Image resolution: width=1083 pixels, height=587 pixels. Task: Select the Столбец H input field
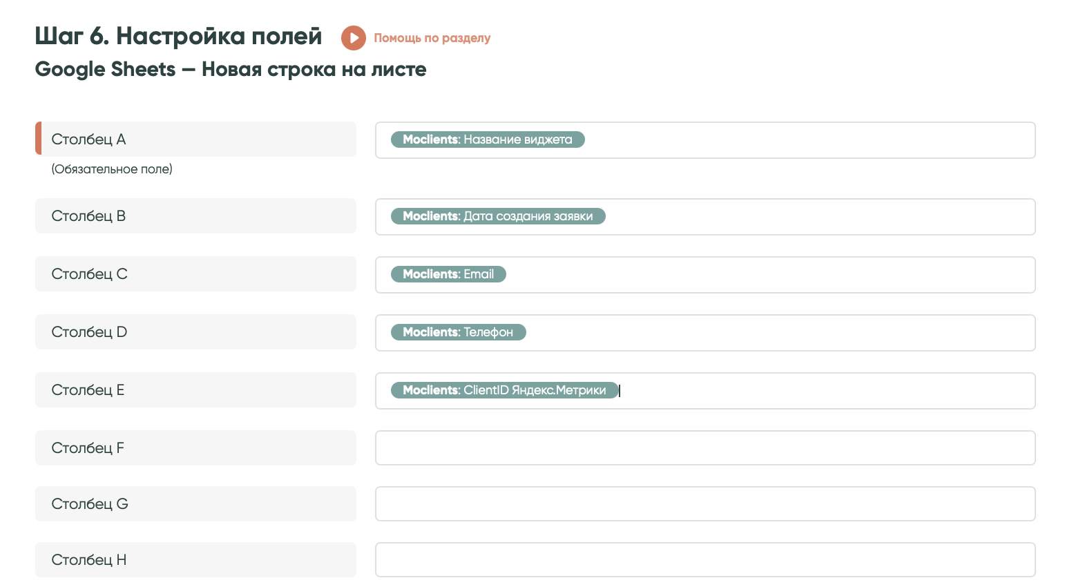705,560
